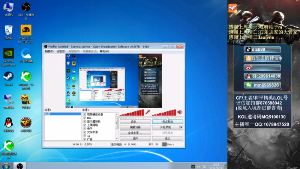Toggle the 文字来源 source checkbox
The width and height of the screenshot is (300, 169).
85,132
